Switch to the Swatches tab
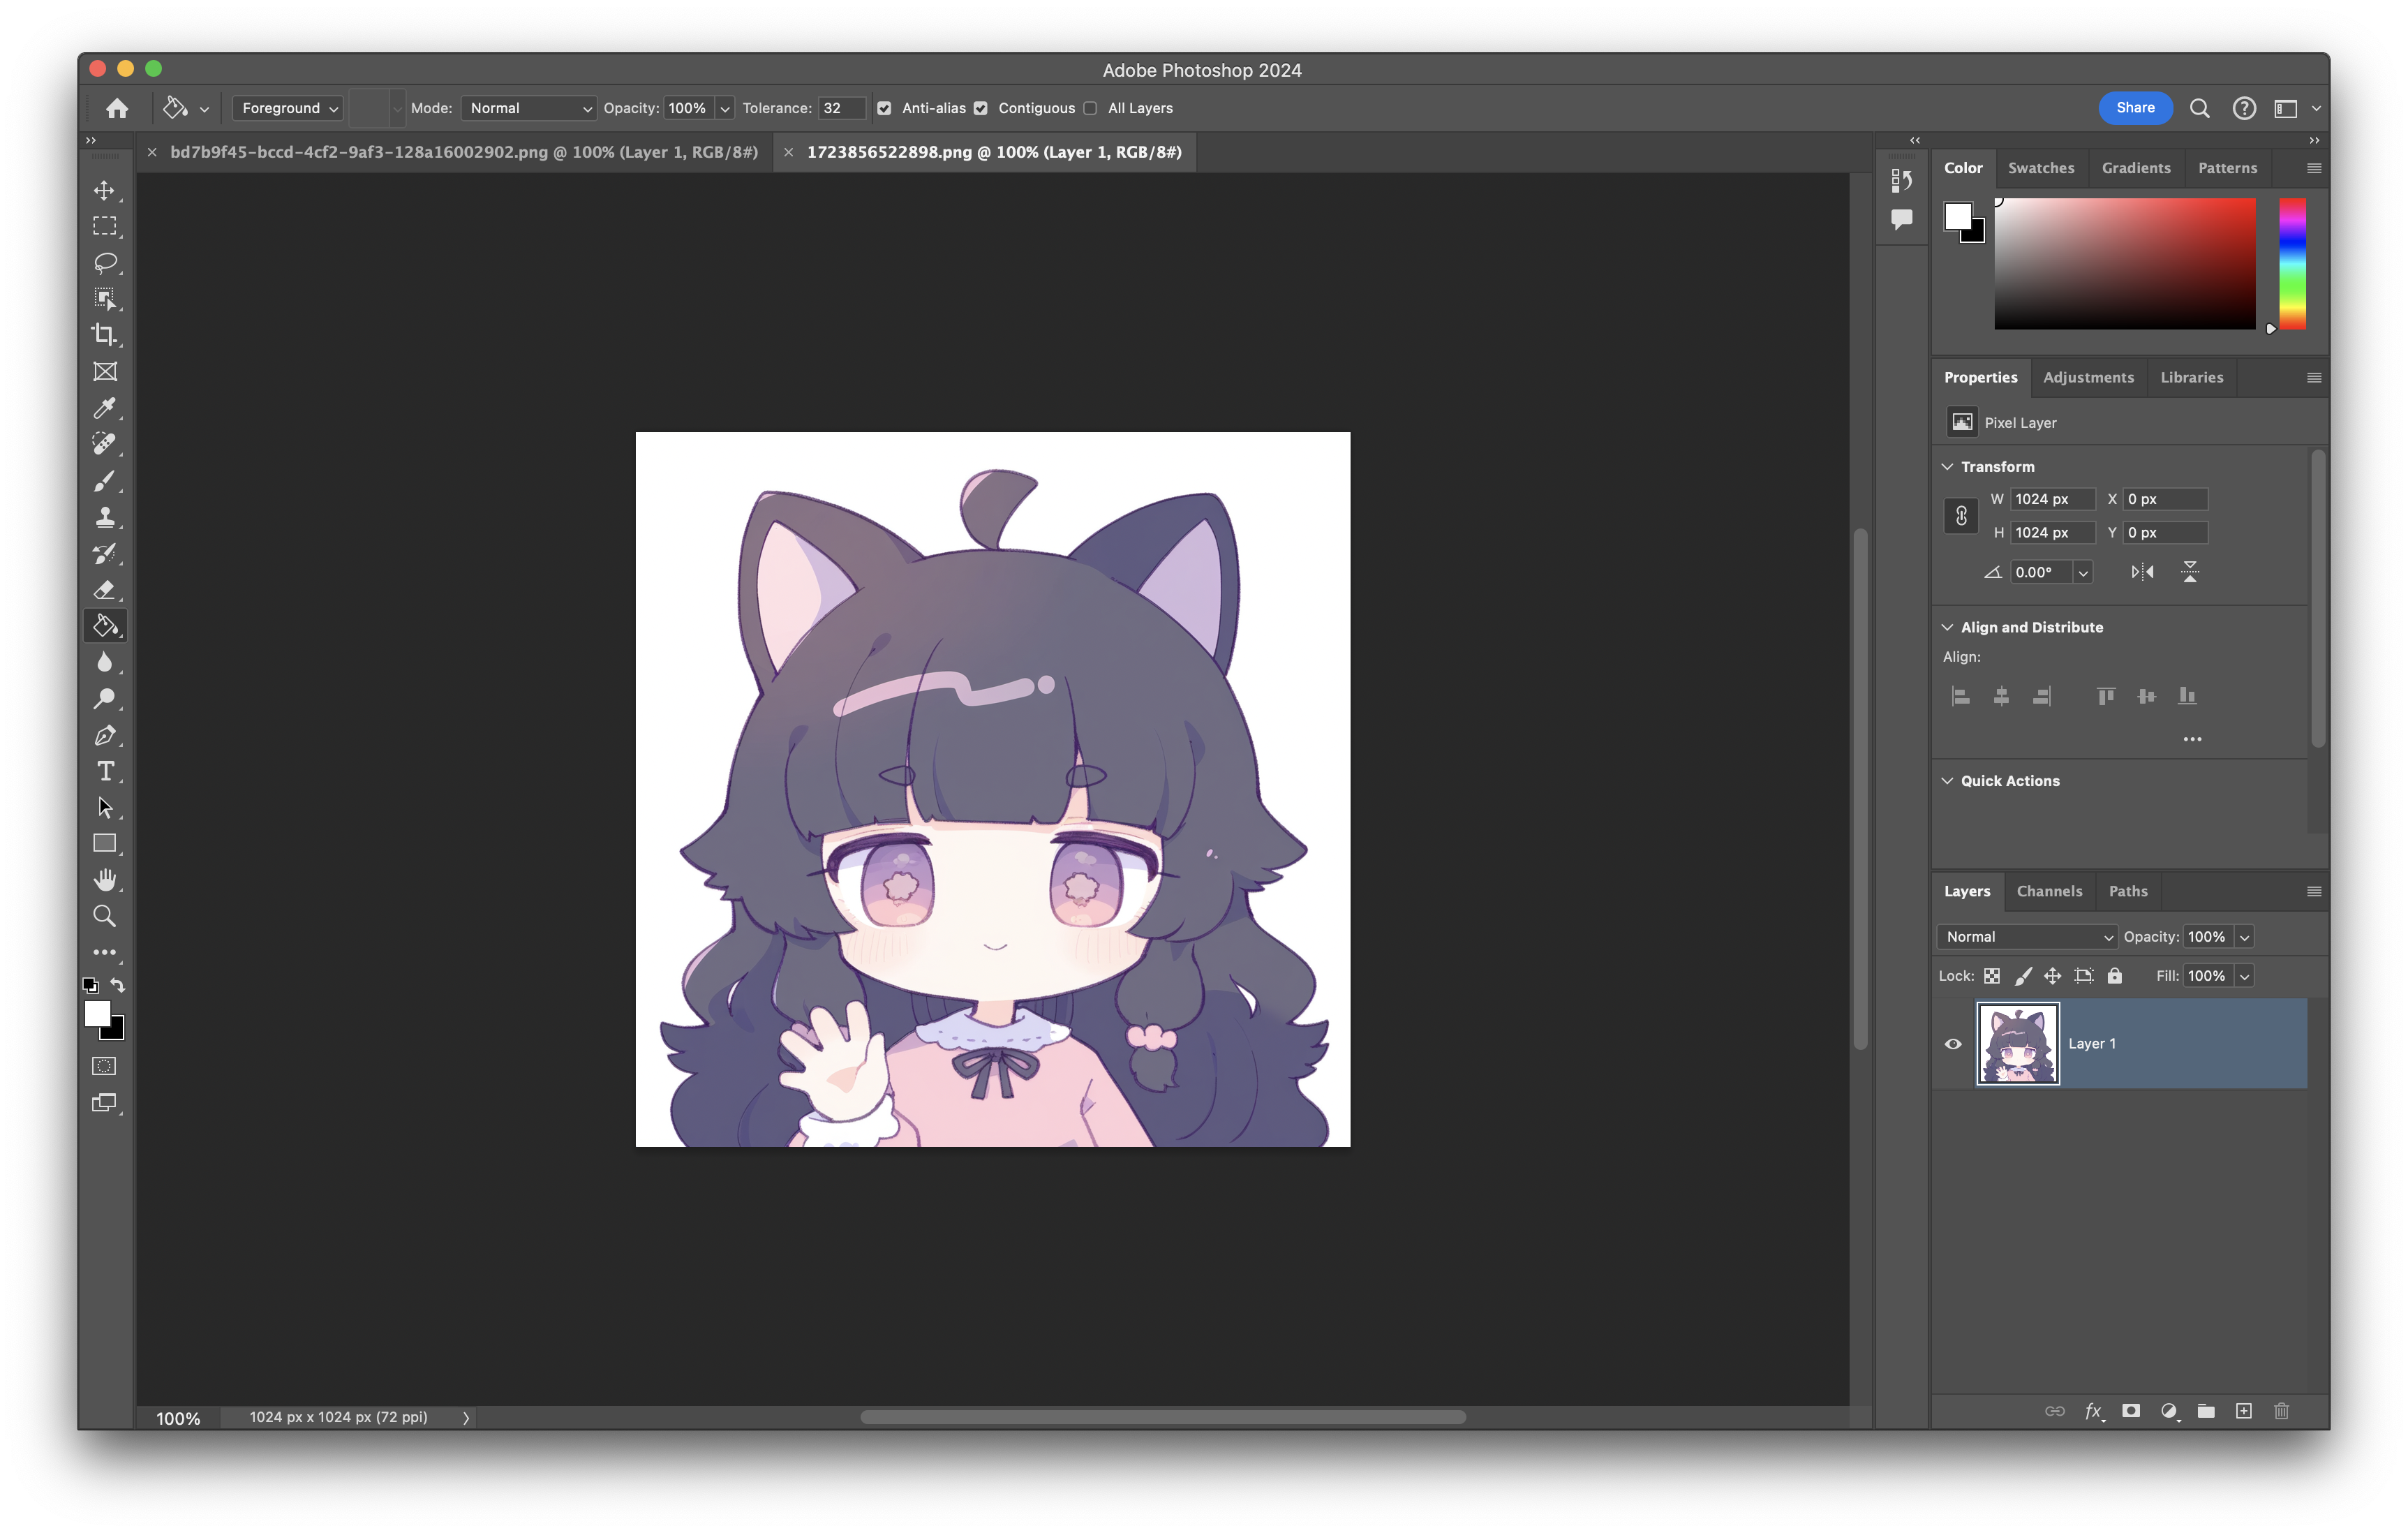The image size is (2408, 1533). point(2040,168)
